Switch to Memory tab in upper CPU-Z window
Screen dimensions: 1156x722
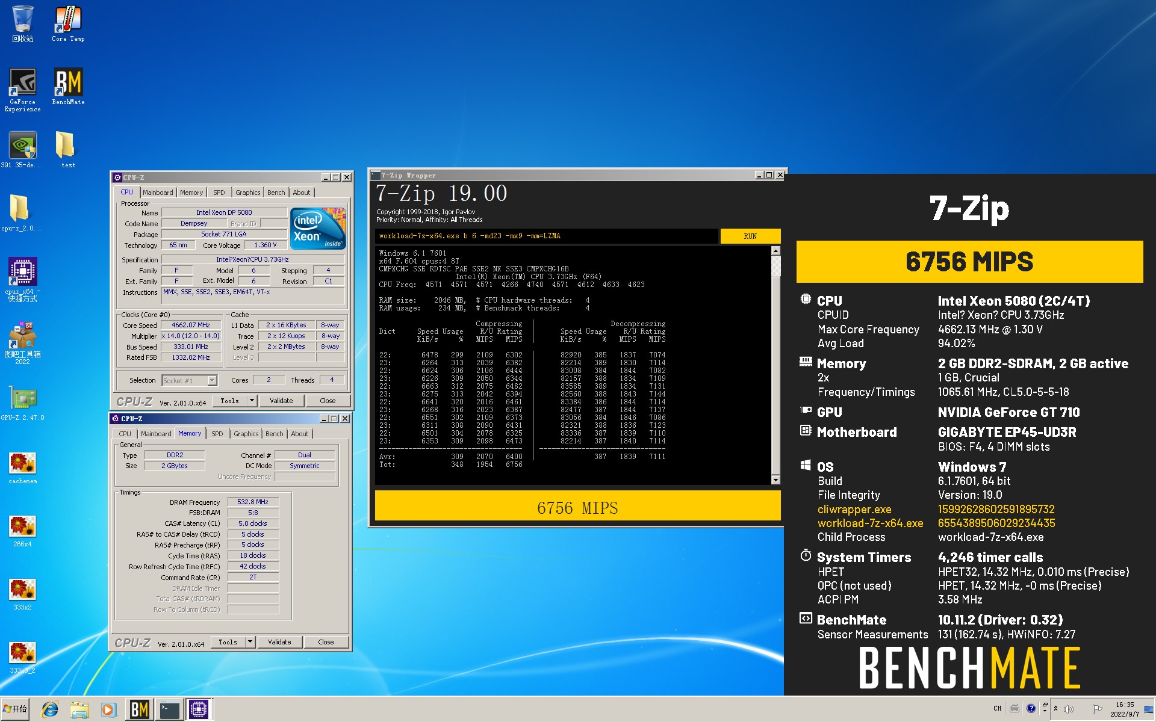tap(191, 193)
